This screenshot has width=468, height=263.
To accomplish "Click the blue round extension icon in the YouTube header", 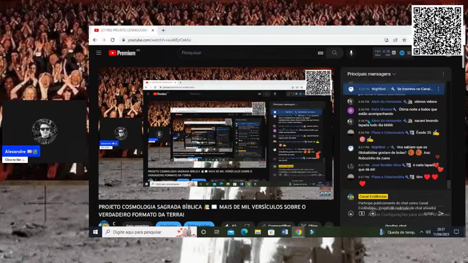I will (402, 53).
